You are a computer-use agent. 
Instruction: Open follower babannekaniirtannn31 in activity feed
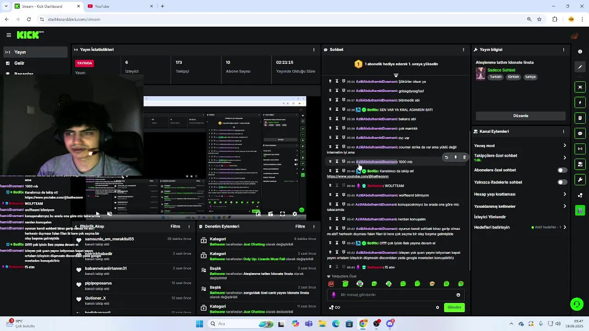tap(106, 268)
